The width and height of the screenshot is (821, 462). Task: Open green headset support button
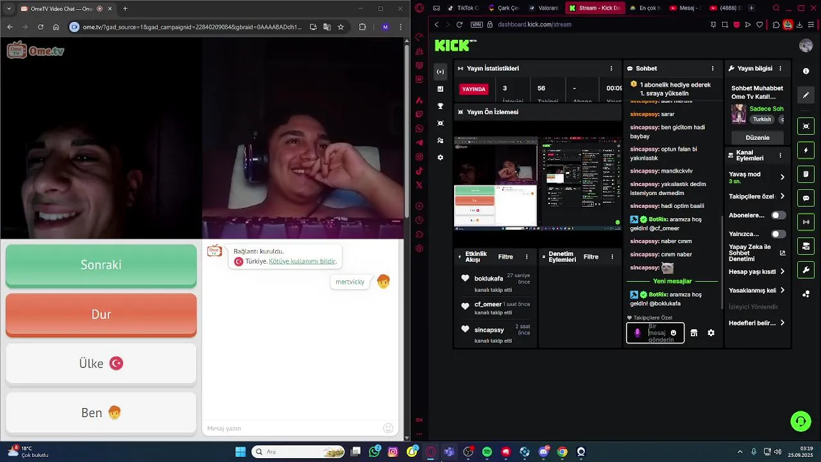tap(800, 422)
